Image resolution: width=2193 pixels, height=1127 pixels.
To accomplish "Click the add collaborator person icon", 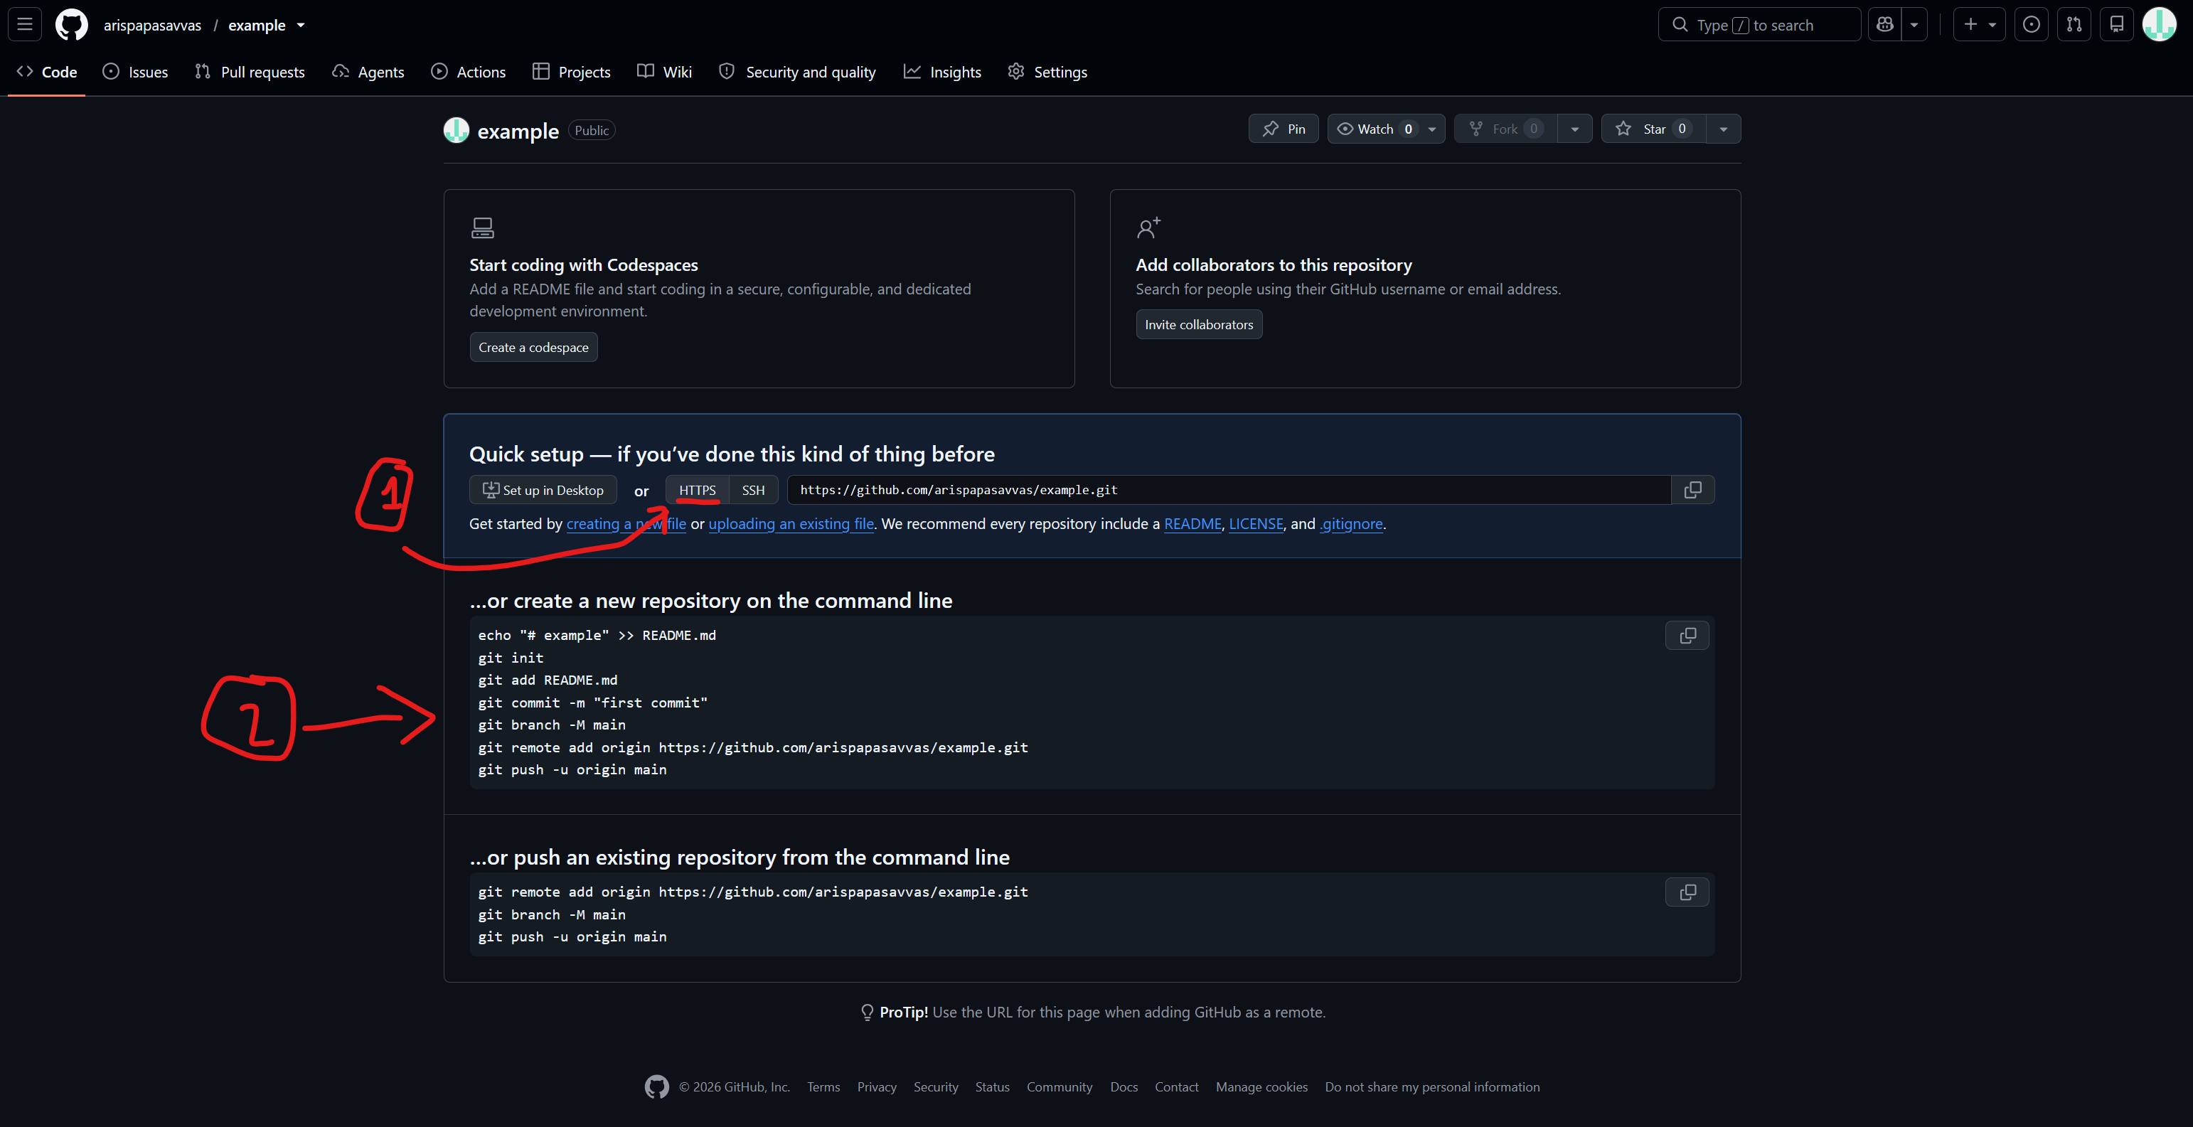I will [x=1148, y=228].
